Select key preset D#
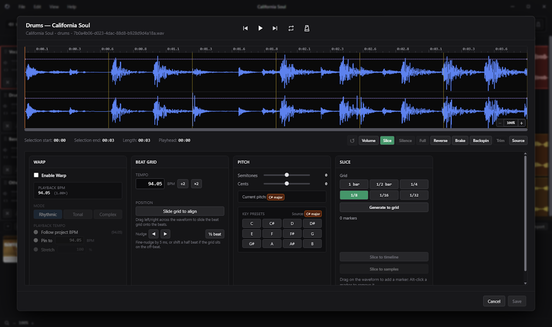The width and height of the screenshot is (552, 327). click(x=312, y=223)
